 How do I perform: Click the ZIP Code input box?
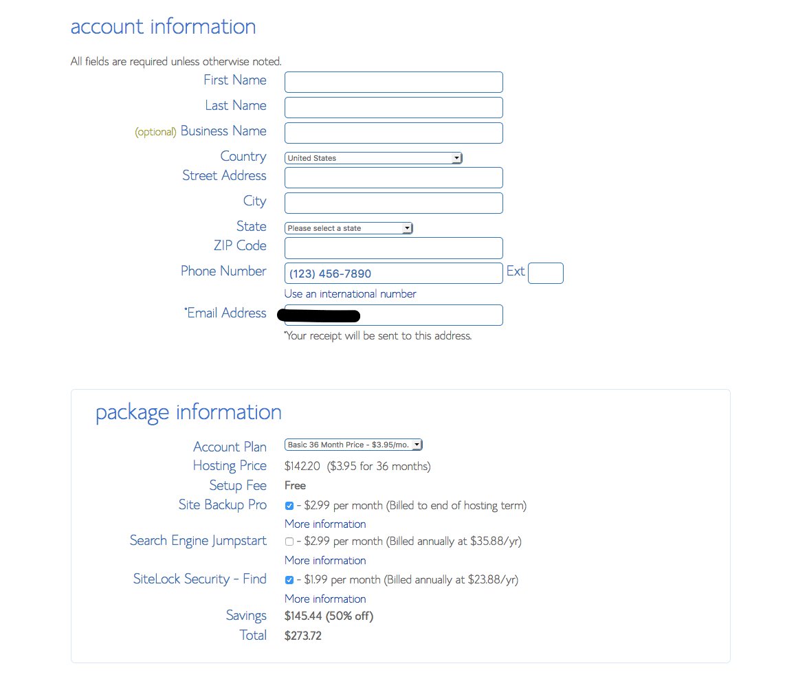[393, 248]
